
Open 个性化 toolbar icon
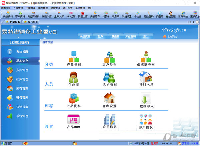(x=138, y=15)
